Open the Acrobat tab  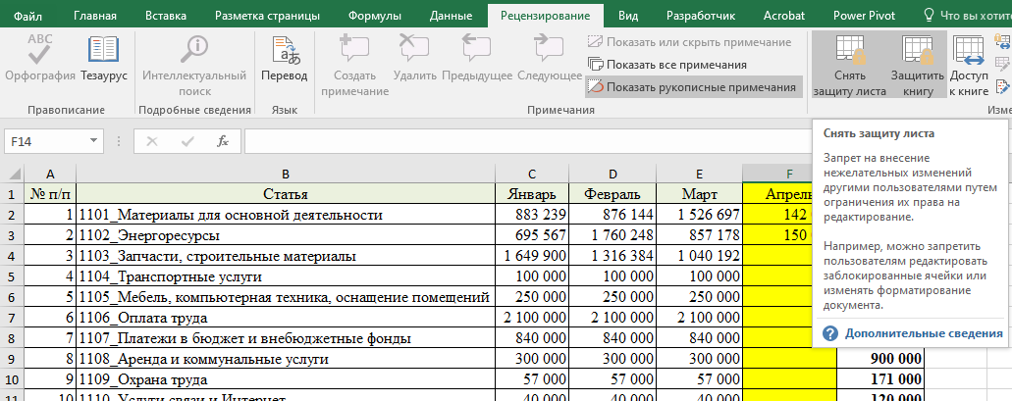point(784,16)
